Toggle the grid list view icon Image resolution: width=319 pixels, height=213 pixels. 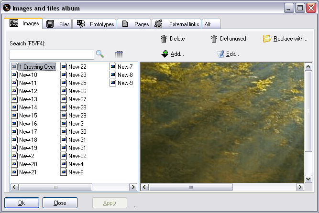pyautogui.click(x=119, y=54)
